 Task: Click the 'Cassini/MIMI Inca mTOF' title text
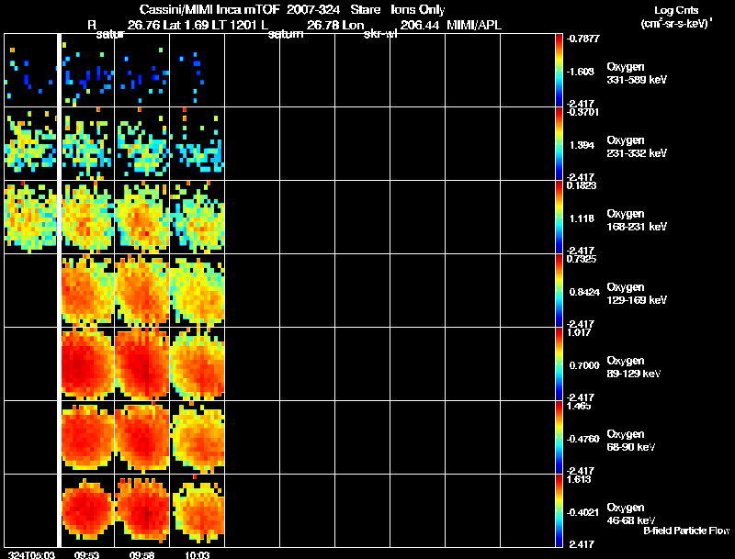[209, 9]
